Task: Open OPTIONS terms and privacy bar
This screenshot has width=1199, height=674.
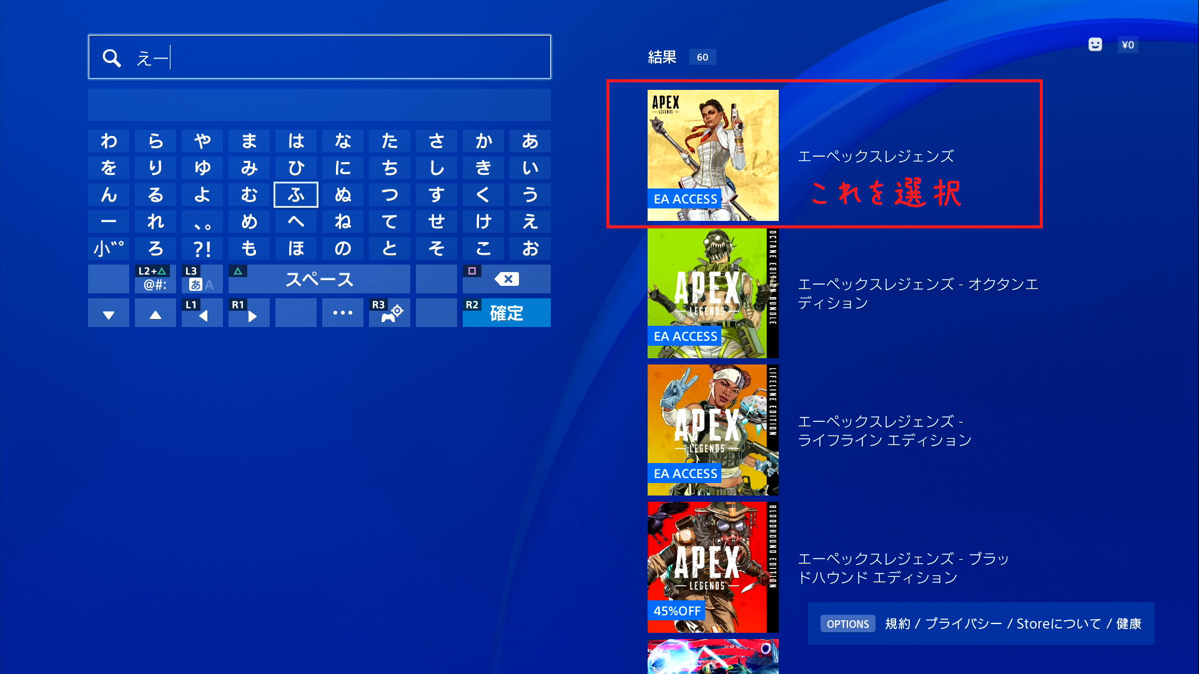Action: coord(981,623)
